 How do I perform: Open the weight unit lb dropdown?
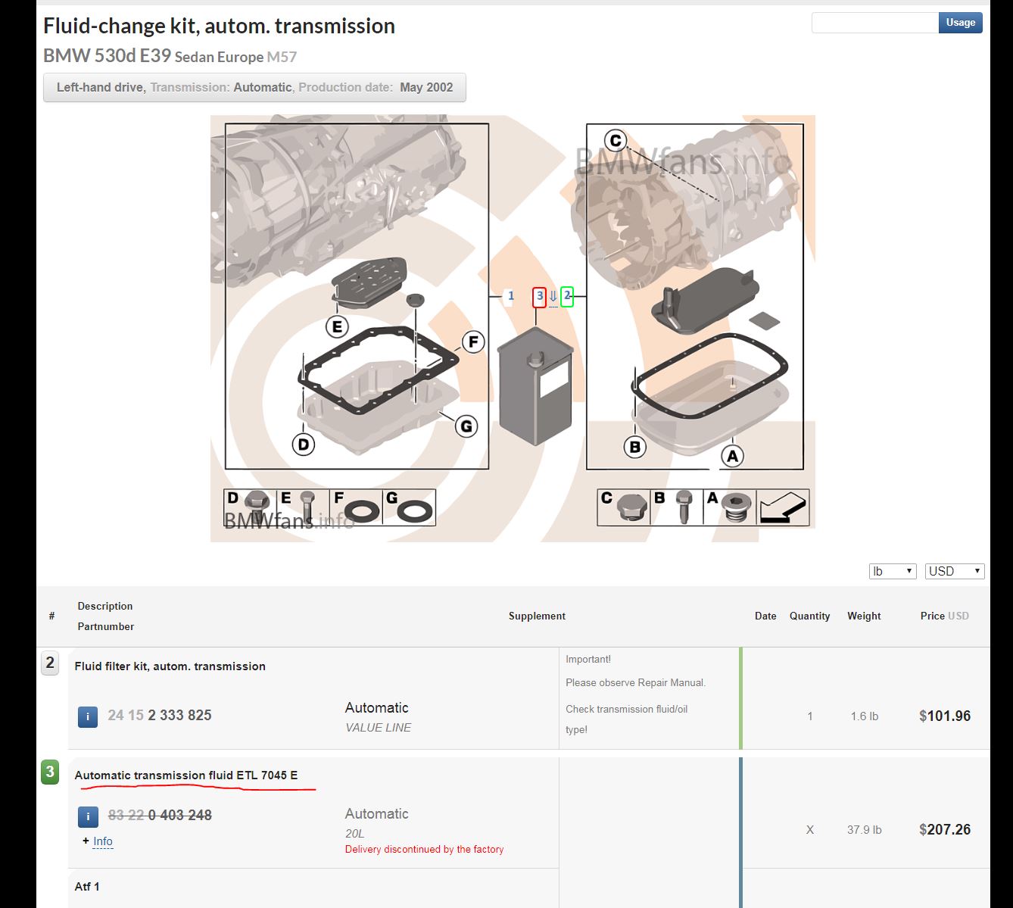893,571
